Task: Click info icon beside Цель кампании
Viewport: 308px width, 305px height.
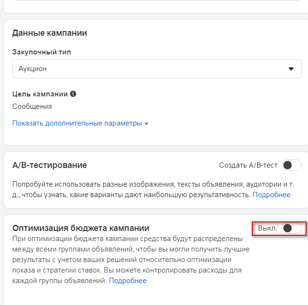Action: (73, 94)
